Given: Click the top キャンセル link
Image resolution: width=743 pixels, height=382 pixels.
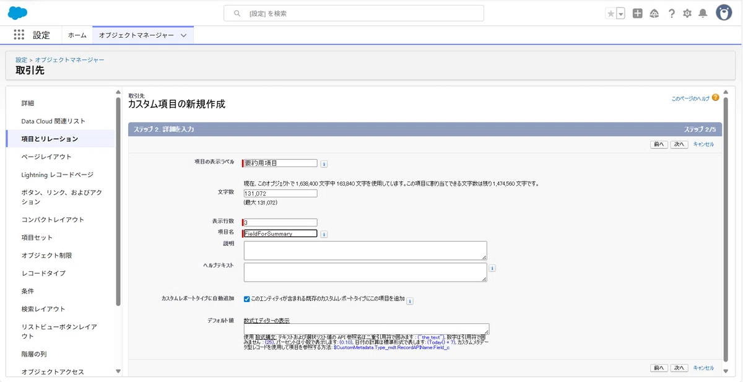Looking at the screenshot, I should [703, 144].
